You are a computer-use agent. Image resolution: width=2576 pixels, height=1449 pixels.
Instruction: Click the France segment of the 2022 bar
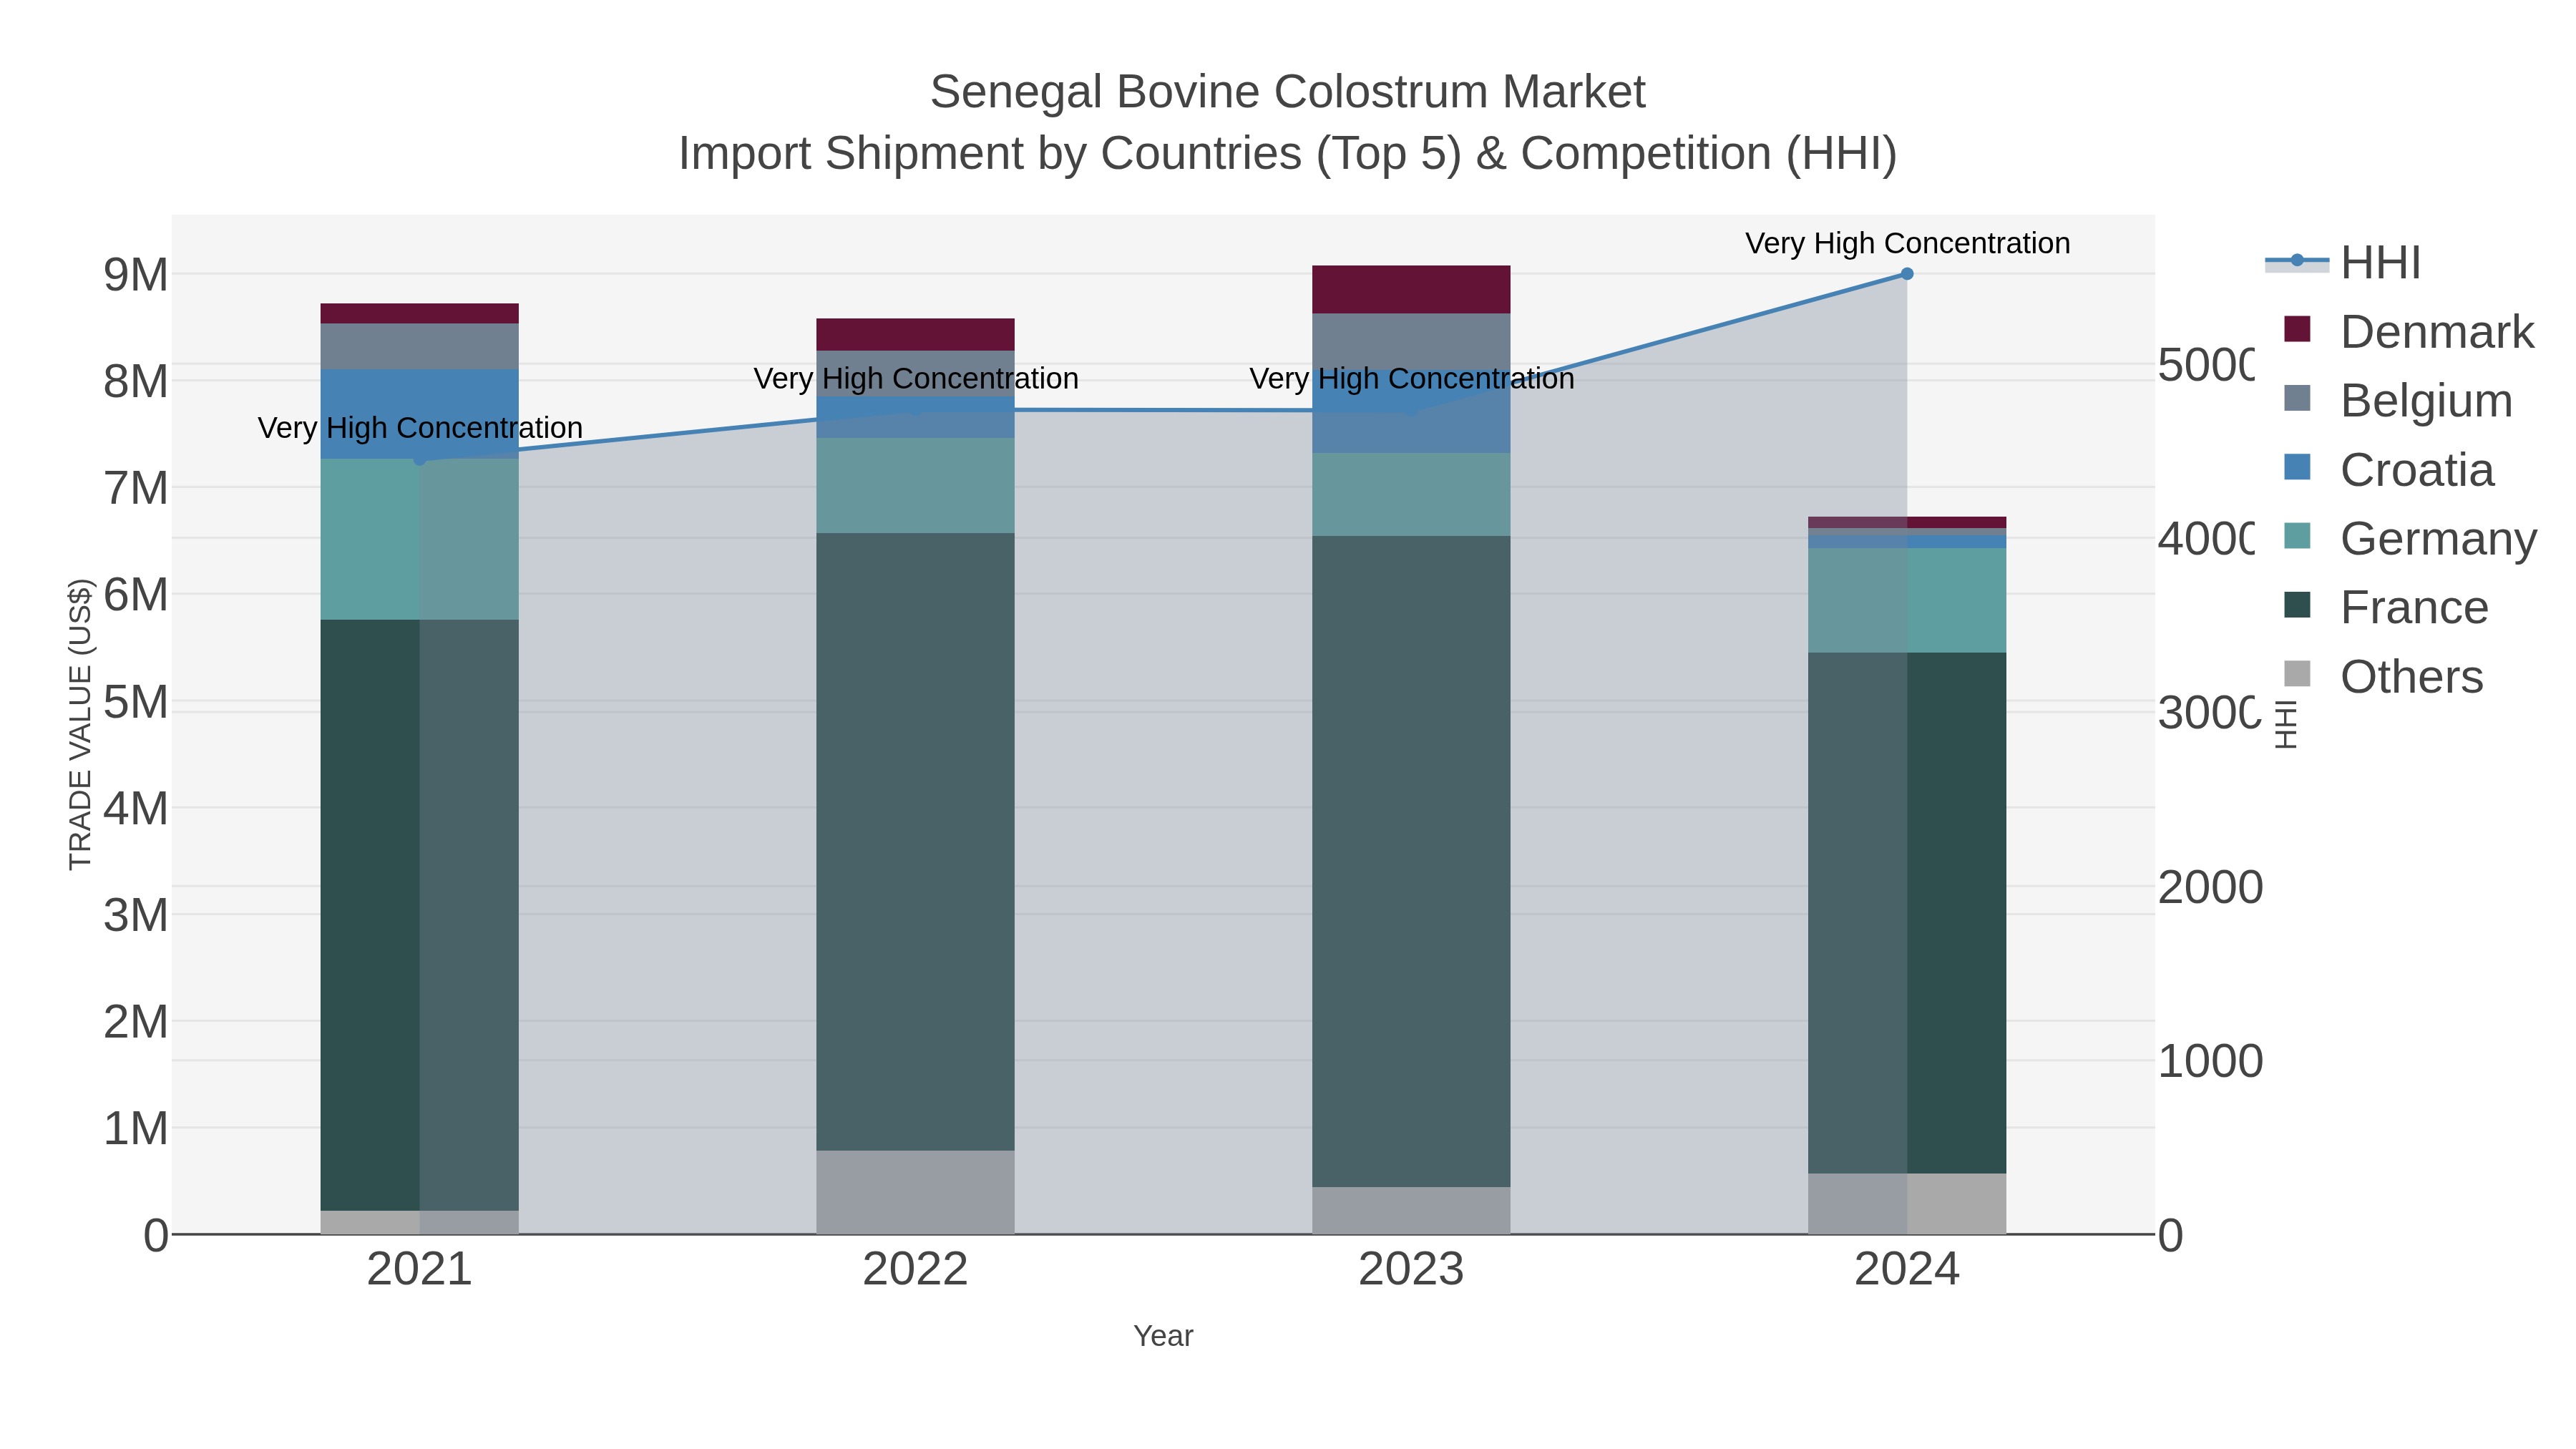tap(915, 841)
